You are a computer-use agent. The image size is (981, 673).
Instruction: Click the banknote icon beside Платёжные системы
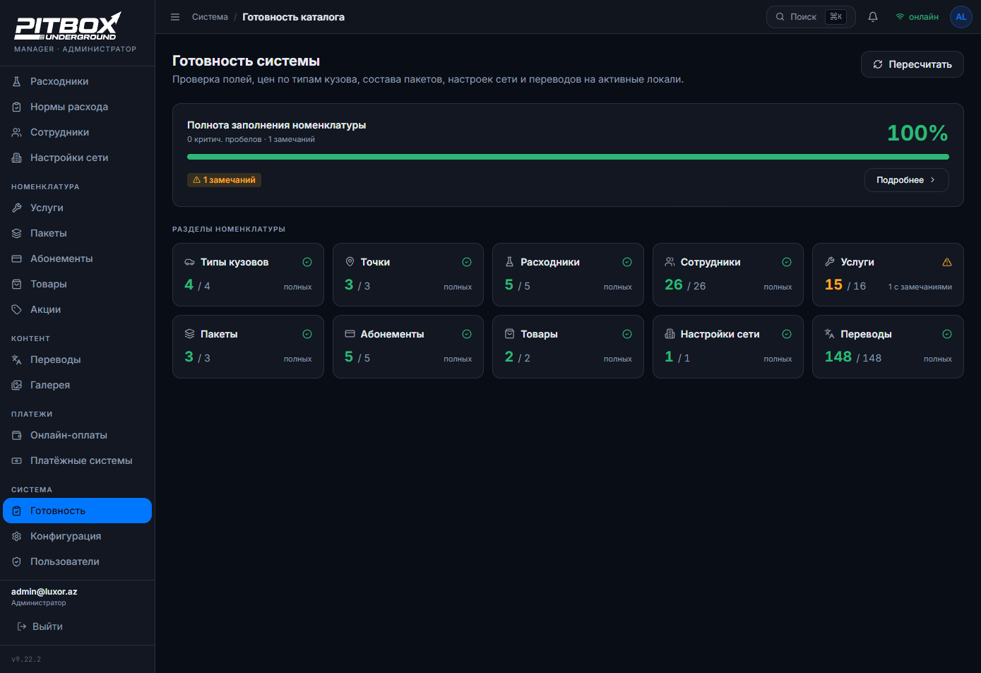pos(17,460)
